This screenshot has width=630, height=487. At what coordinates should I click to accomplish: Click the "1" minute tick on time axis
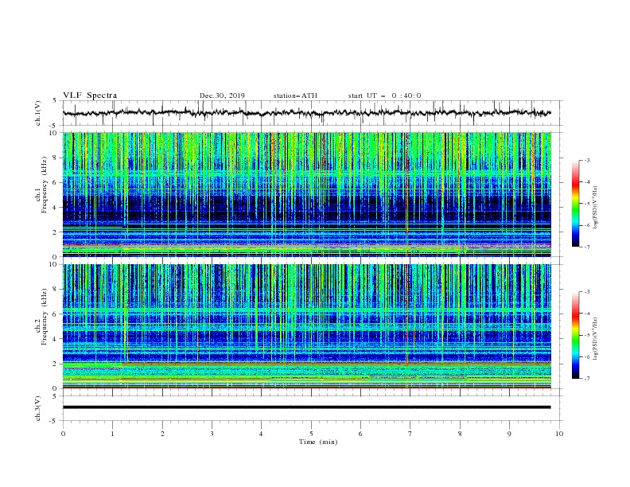[x=112, y=434]
